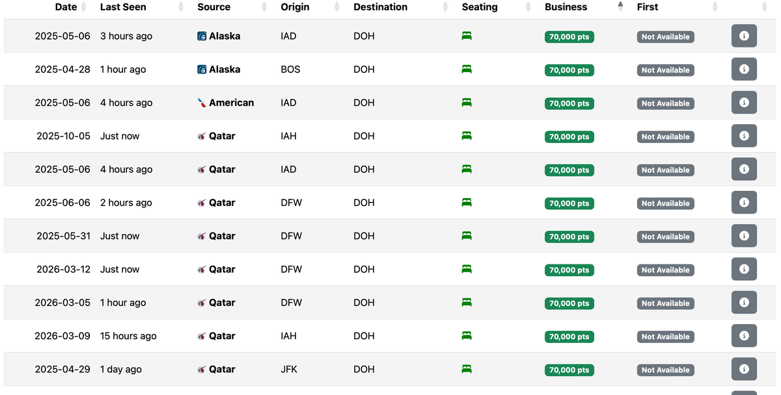Click the Alaska logo in first row
The width and height of the screenshot is (781, 395).
202,36
